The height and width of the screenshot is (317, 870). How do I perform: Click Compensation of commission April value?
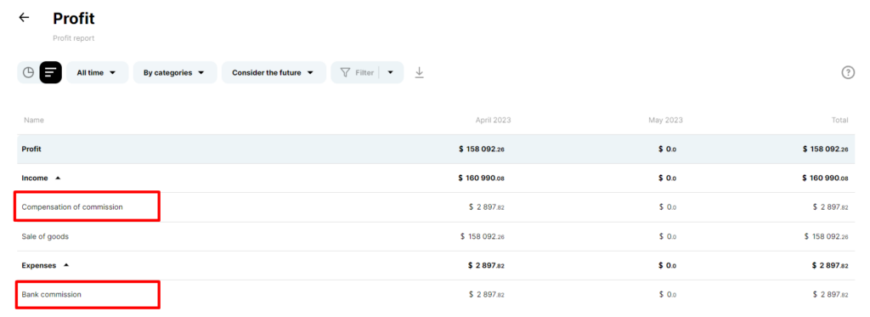[x=487, y=207]
